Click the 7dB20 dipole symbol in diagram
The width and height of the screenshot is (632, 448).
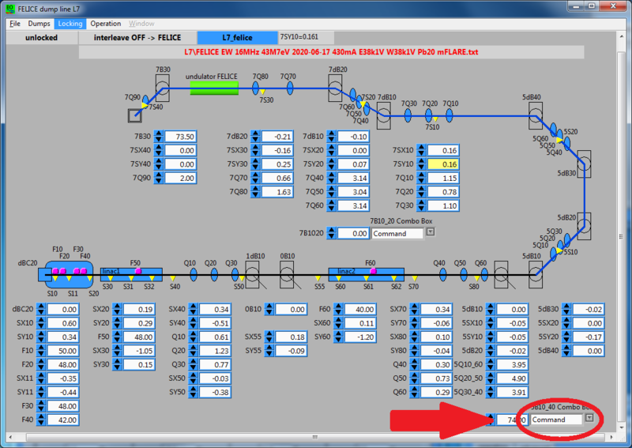337,87
